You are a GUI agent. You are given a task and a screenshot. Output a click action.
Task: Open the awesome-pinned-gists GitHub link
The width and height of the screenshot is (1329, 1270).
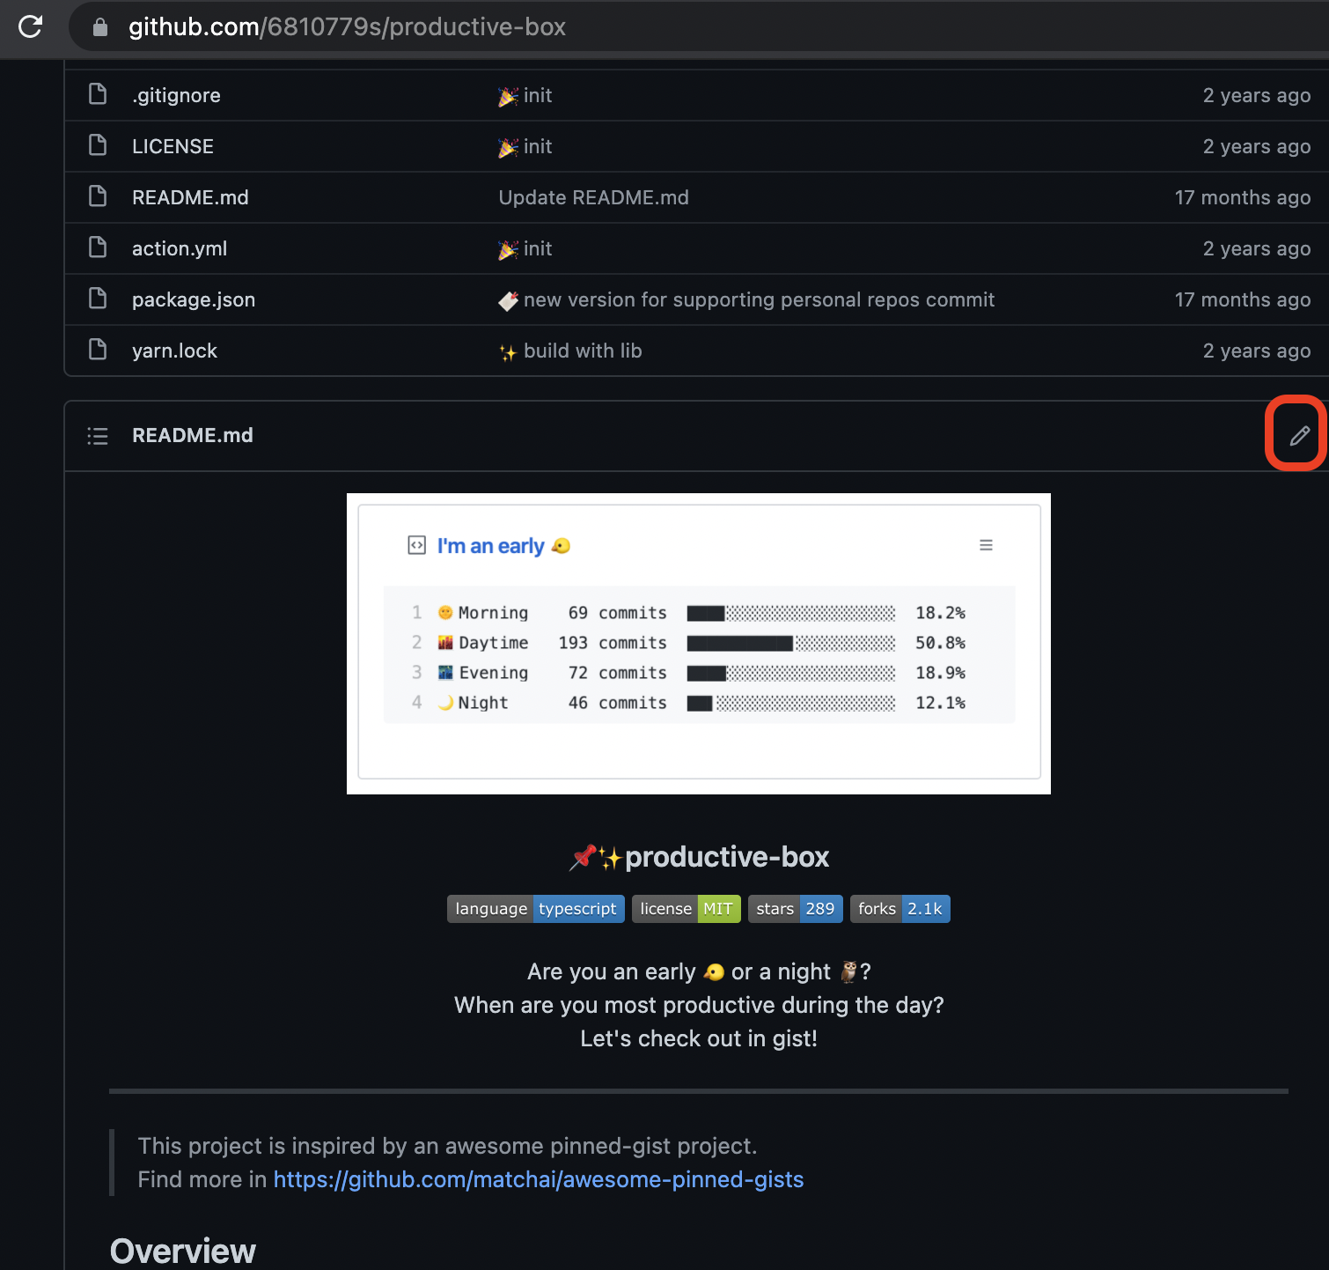click(539, 1179)
